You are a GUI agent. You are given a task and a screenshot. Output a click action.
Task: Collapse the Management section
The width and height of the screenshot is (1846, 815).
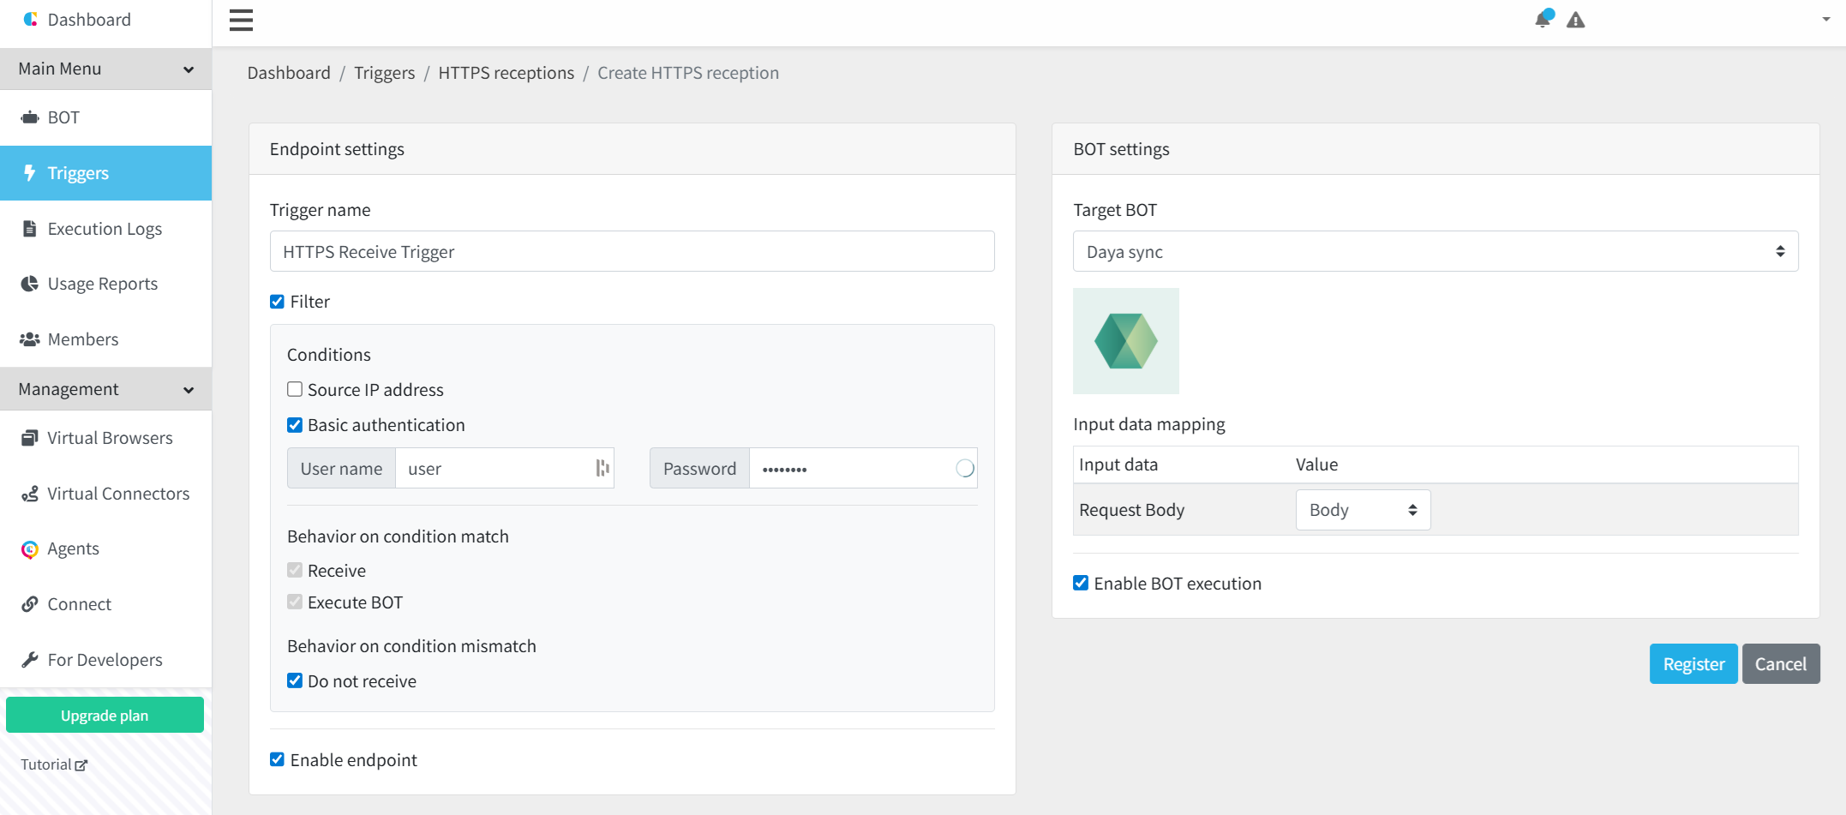click(x=105, y=389)
